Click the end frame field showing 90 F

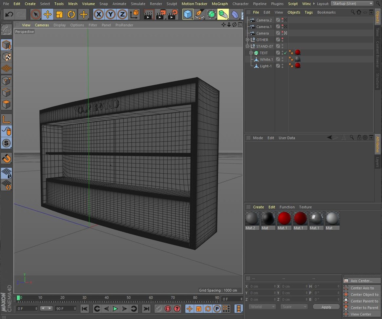[x=66, y=309]
